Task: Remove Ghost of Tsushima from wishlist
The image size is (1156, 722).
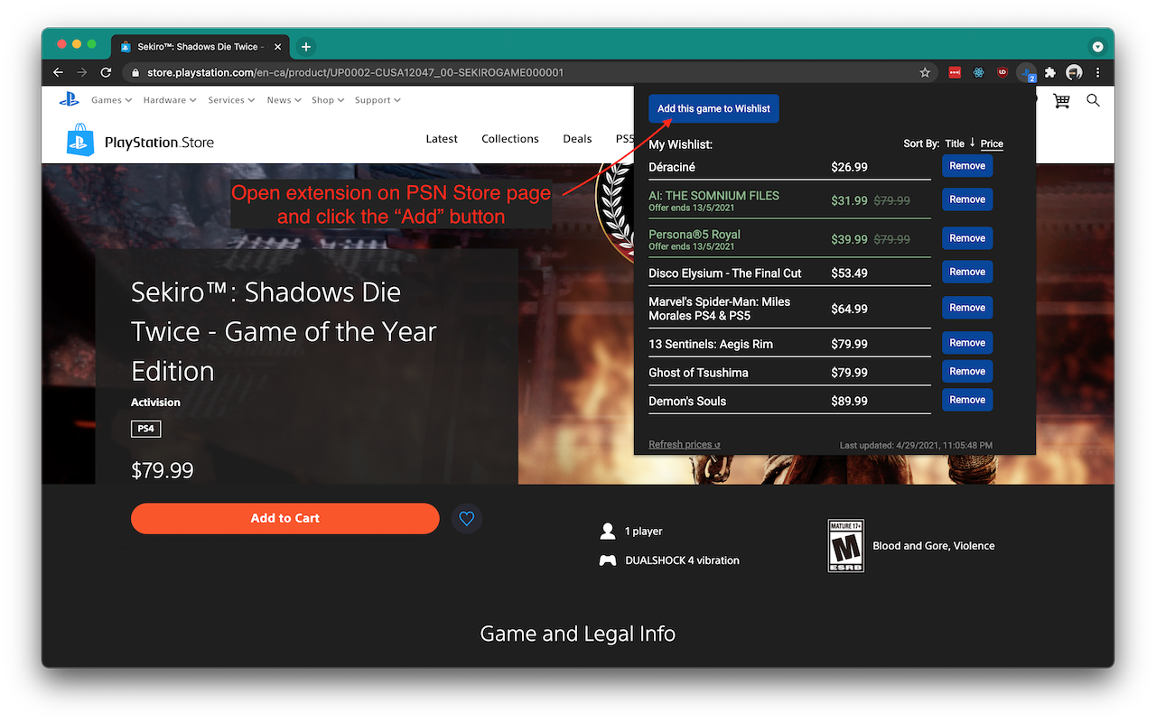Action: 967,371
